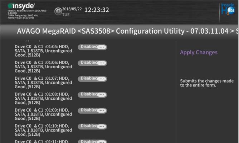Click the 12:23:32 time display
The width and height of the screenshot is (239, 143).
pos(97,10)
